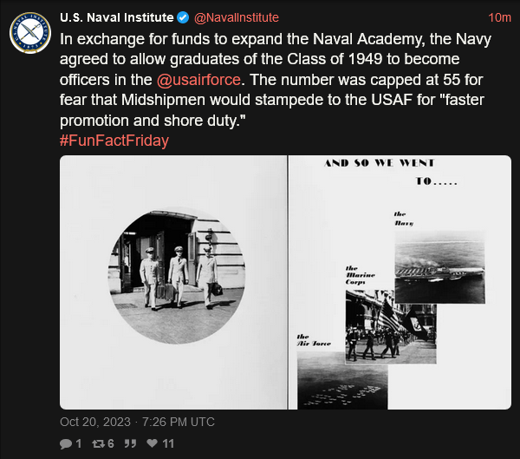The width and height of the screenshot is (520, 459).
Task: Open the right 'And So We Went To' image
Action: point(400,282)
